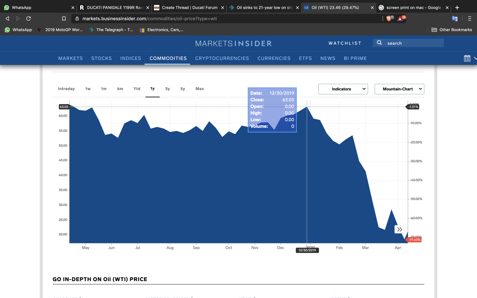Click the Markets Insider logo
This screenshot has width=477, height=298.
coord(233,44)
